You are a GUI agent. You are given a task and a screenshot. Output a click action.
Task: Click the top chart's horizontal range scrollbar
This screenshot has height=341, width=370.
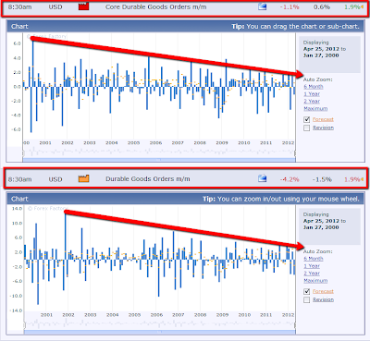(x=159, y=160)
